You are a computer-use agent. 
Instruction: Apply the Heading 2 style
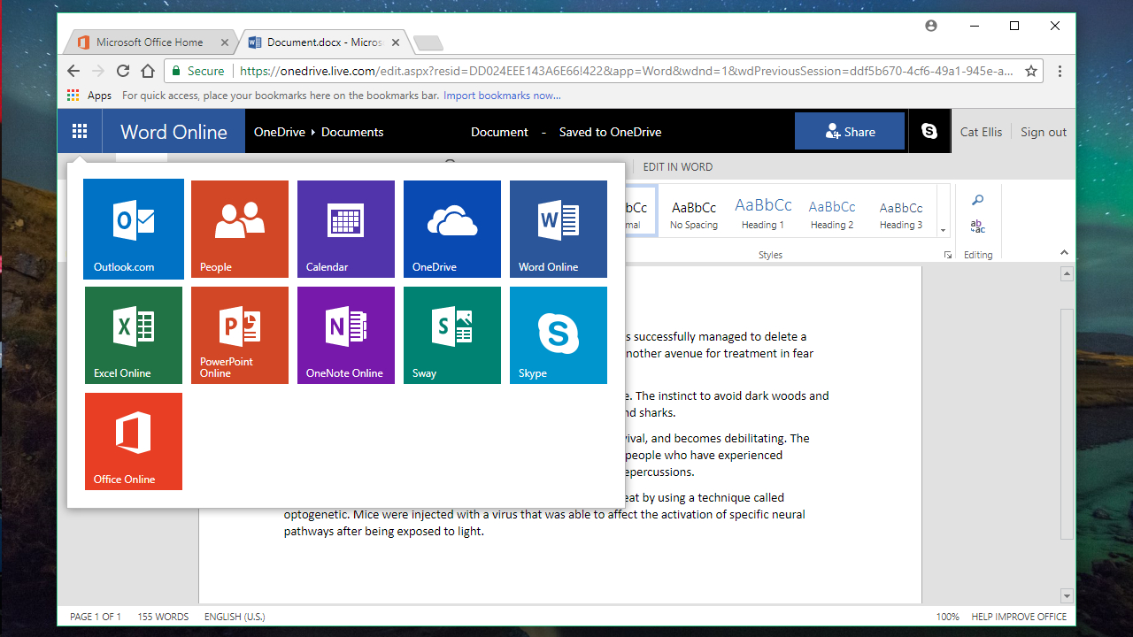pos(832,214)
